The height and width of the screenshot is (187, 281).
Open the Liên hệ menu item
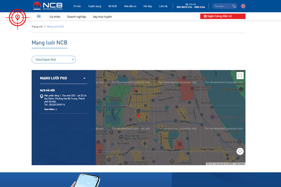tap(163, 6)
